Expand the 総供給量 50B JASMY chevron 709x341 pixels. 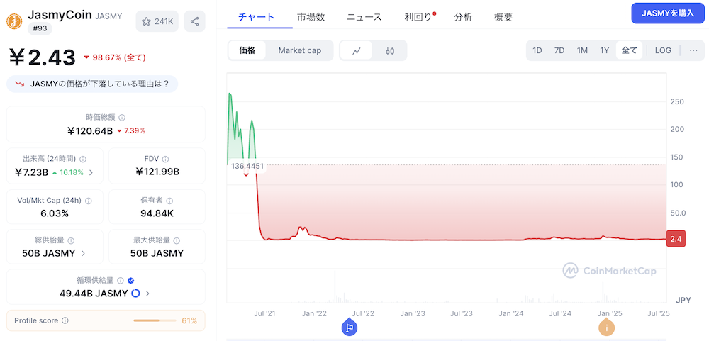tap(83, 253)
